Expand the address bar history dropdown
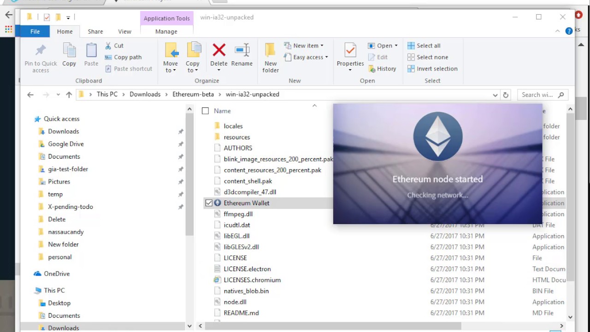Viewport: 590px width, 332px height. pos(495,95)
